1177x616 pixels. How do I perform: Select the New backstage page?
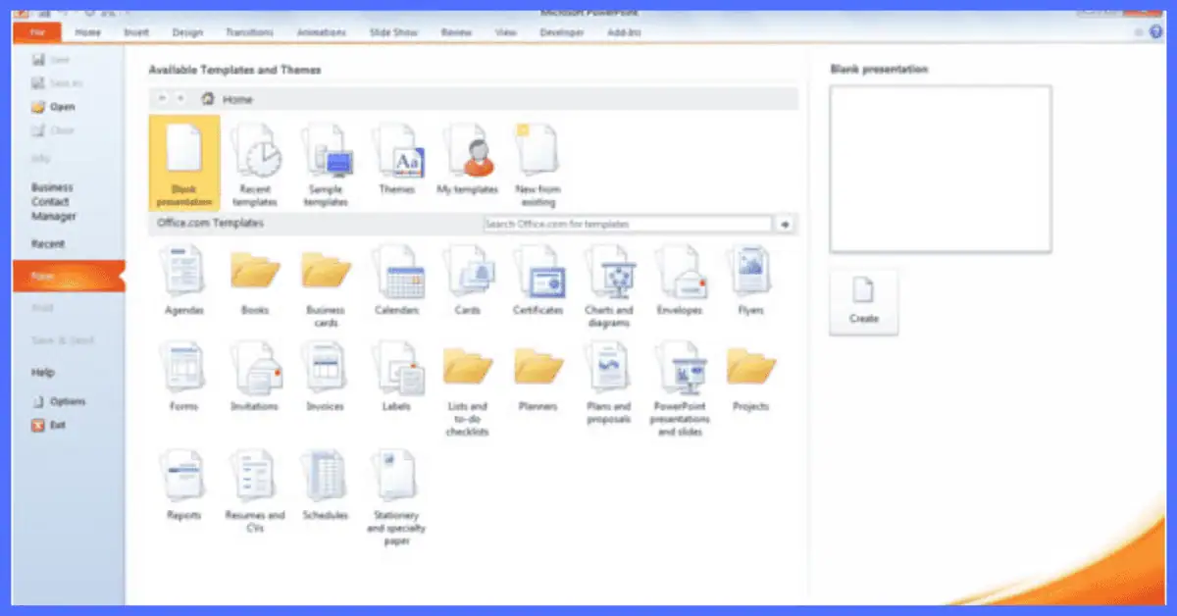68,277
